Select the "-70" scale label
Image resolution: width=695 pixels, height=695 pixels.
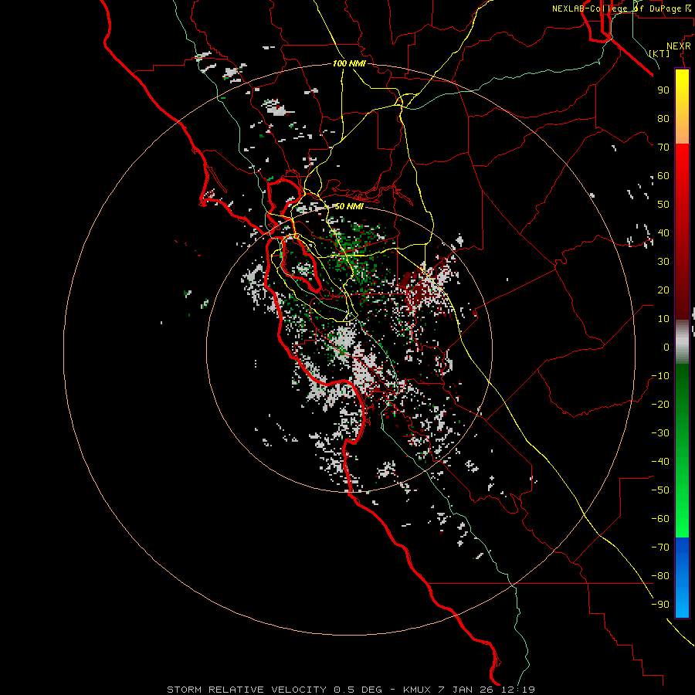660,548
